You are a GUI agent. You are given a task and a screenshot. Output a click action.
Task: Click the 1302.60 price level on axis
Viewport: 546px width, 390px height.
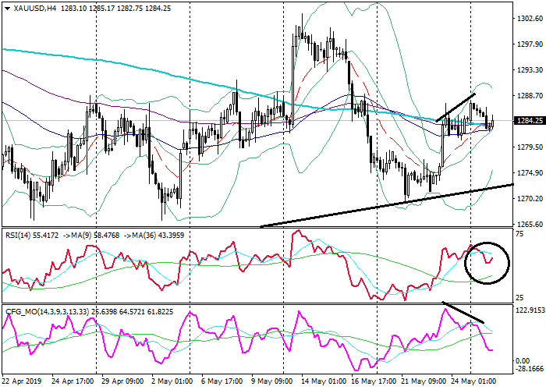click(x=530, y=18)
